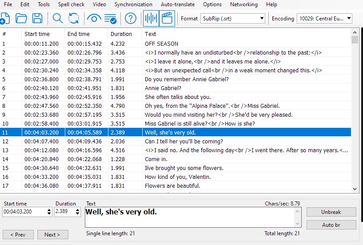Adjust Start time with its spinner arrows

click(x=49, y=212)
